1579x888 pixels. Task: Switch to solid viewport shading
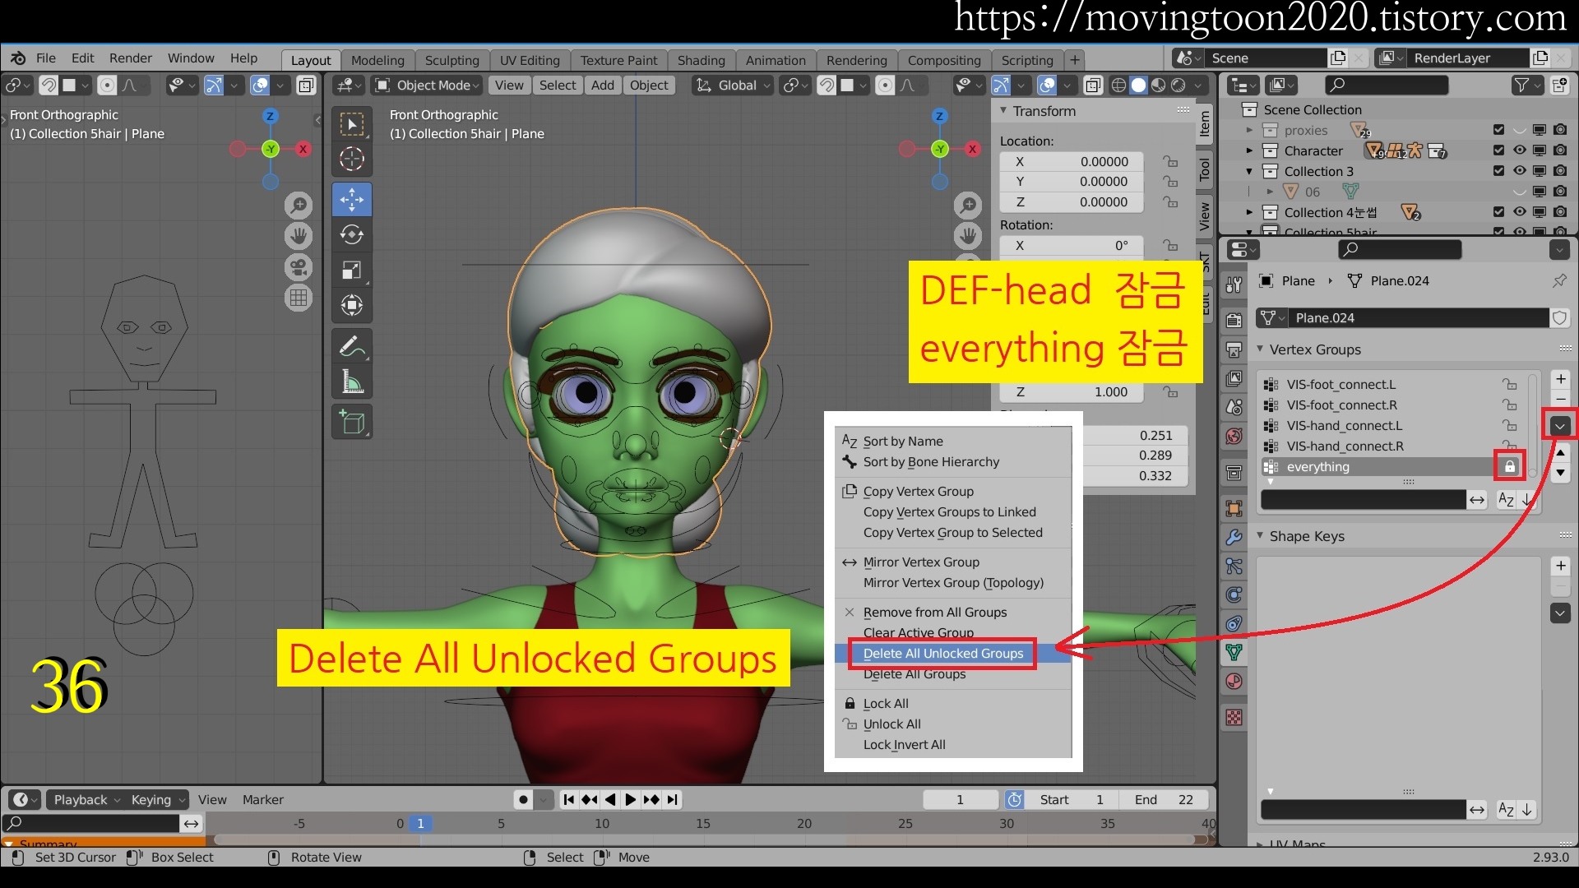[1138, 86]
